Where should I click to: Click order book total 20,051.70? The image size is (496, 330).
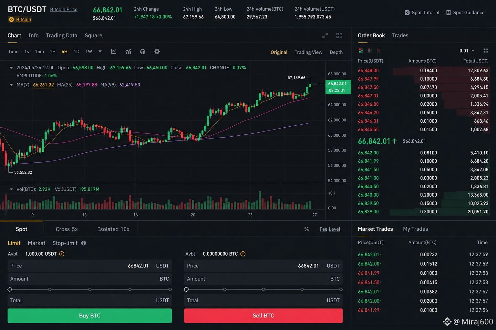pos(478,212)
